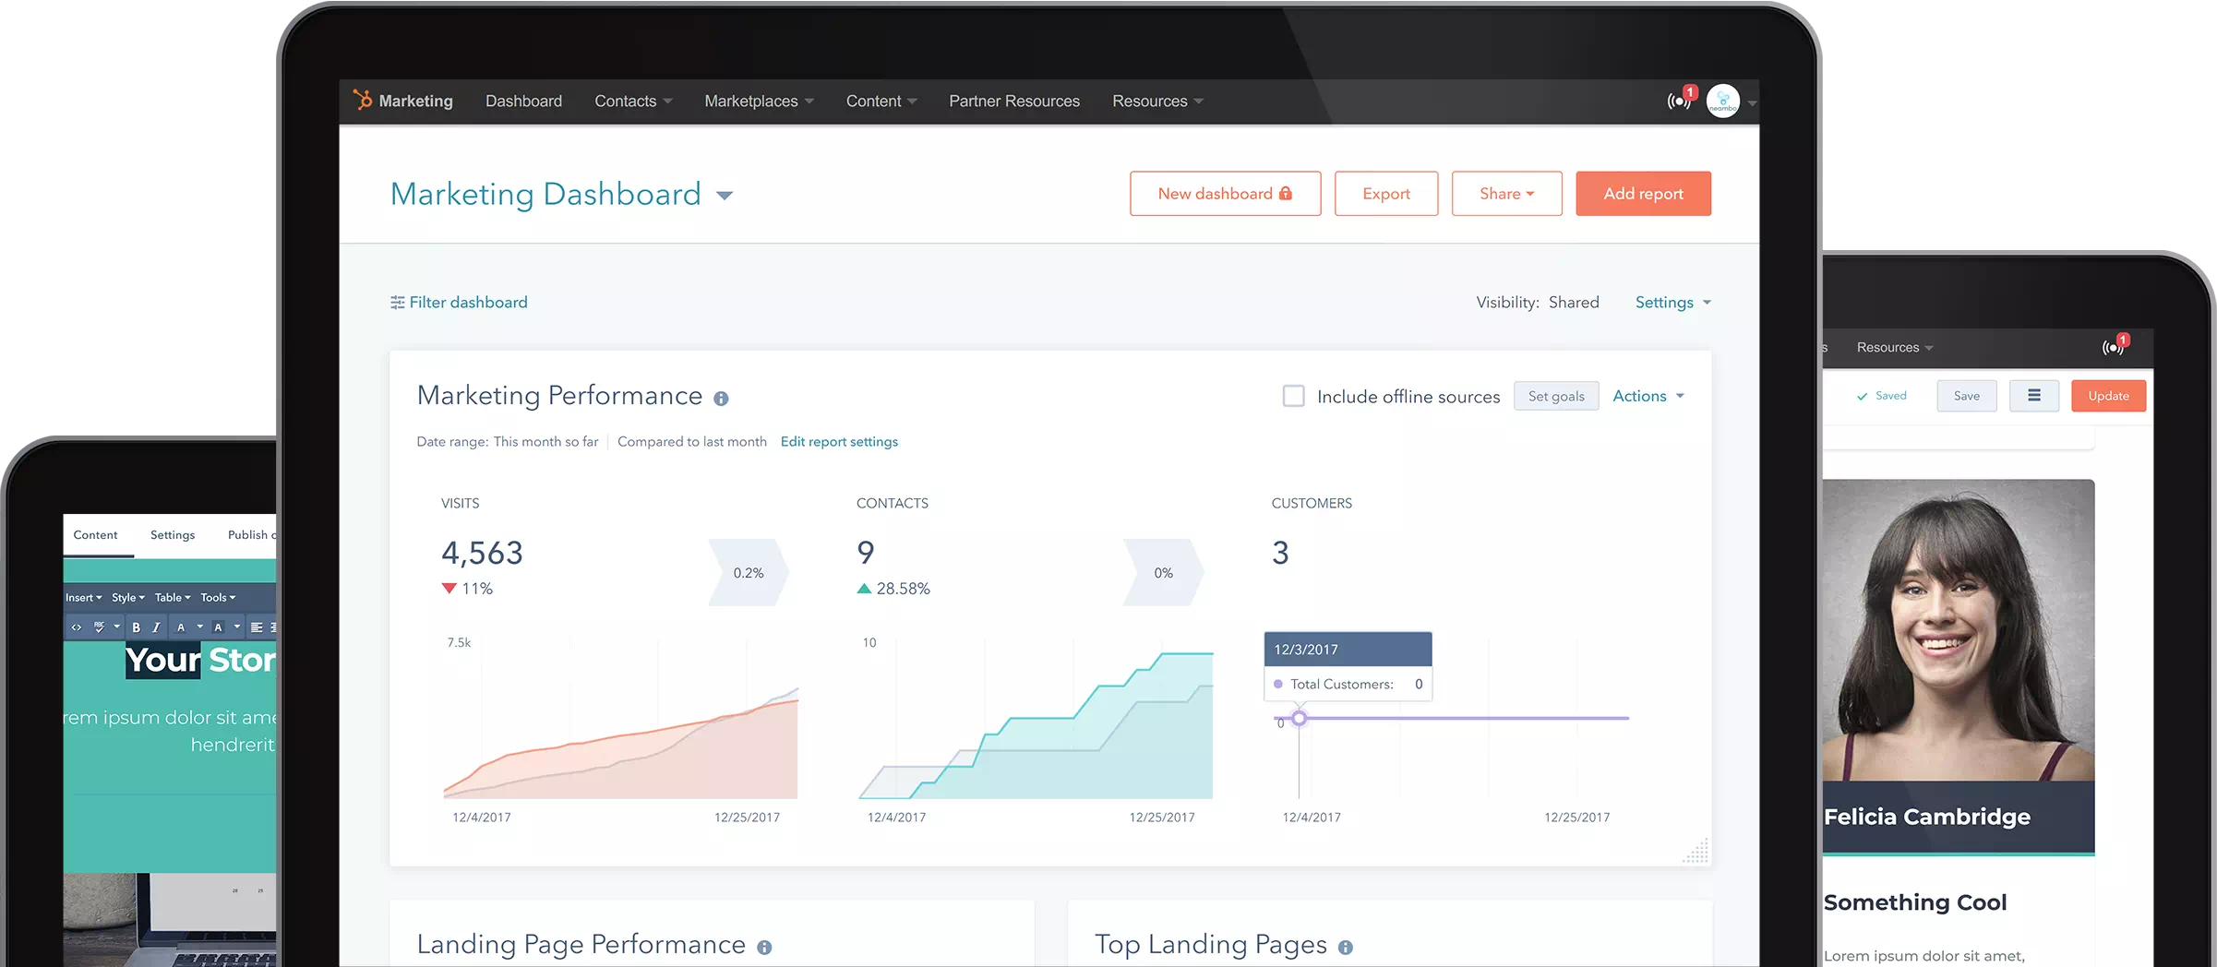Image resolution: width=2217 pixels, height=967 pixels.
Task: Click the text color A icon
Action: (181, 627)
